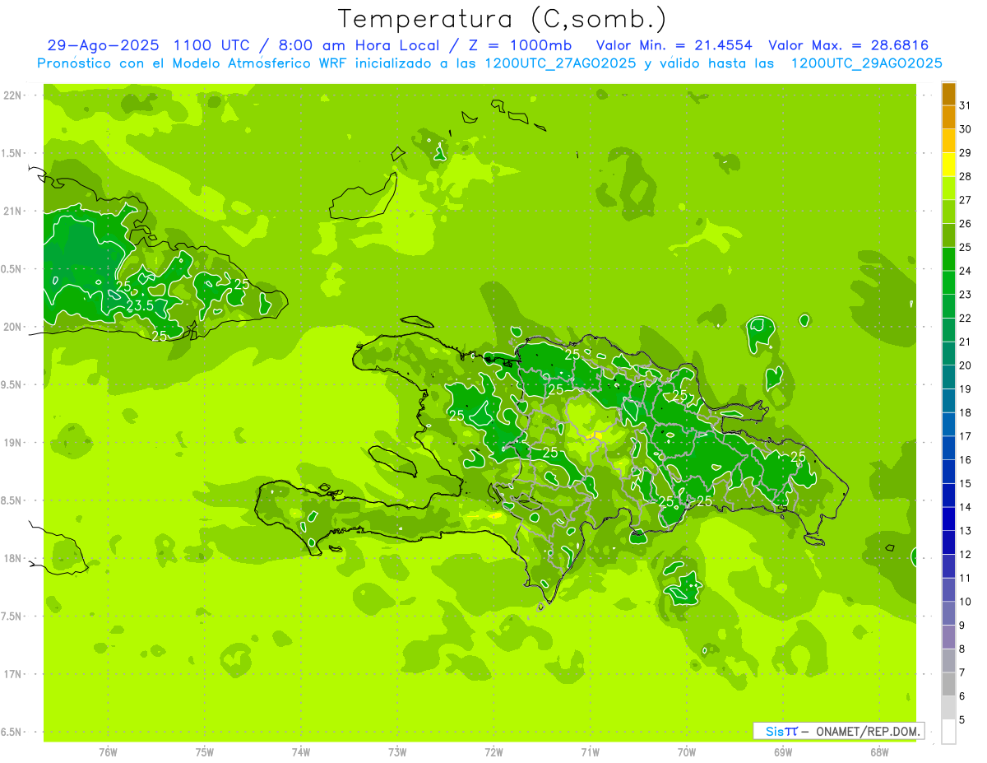
Task: Select the legend color band between 26 and 27
Action: tap(948, 212)
